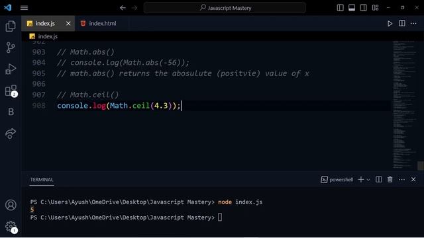This screenshot has width=424, height=238.
Task: Click the editor vertical scrollbar thumb
Action: click(421, 166)
